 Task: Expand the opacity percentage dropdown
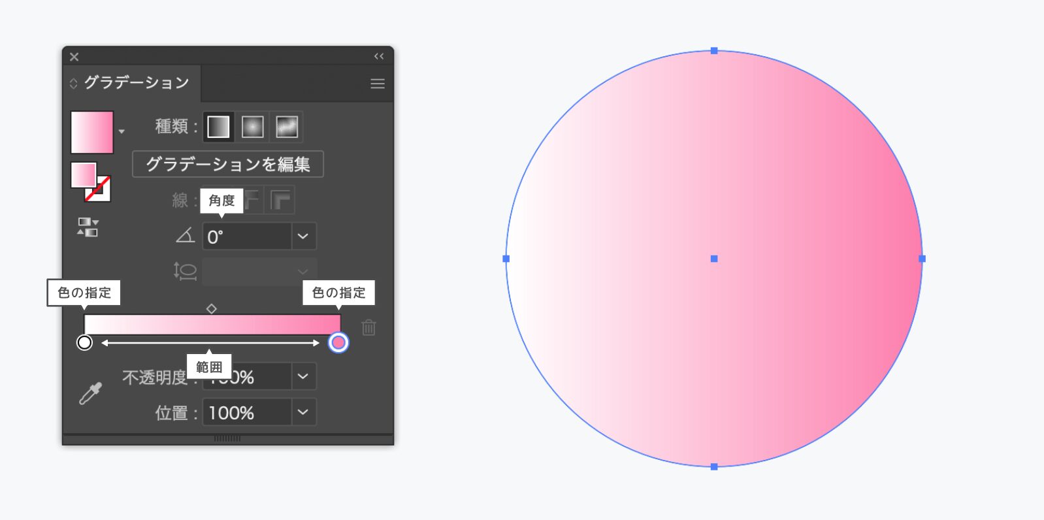[303, 376]
